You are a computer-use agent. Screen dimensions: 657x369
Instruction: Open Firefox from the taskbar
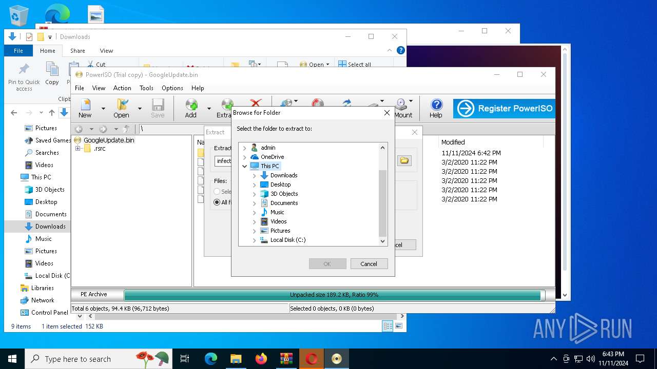coord(261,359)
